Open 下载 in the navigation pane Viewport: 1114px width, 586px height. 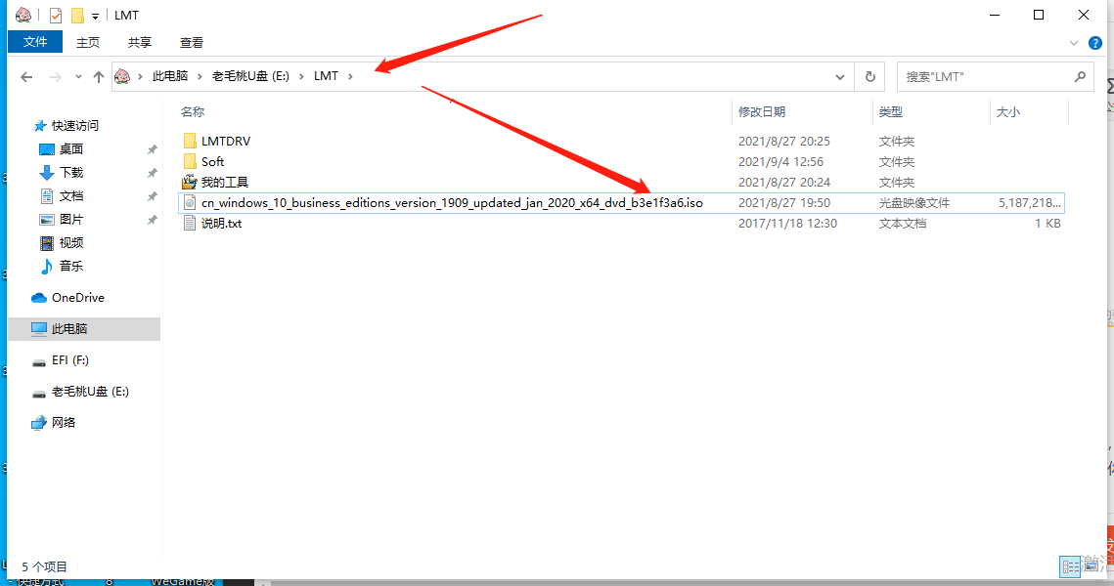tap(71, 173)
